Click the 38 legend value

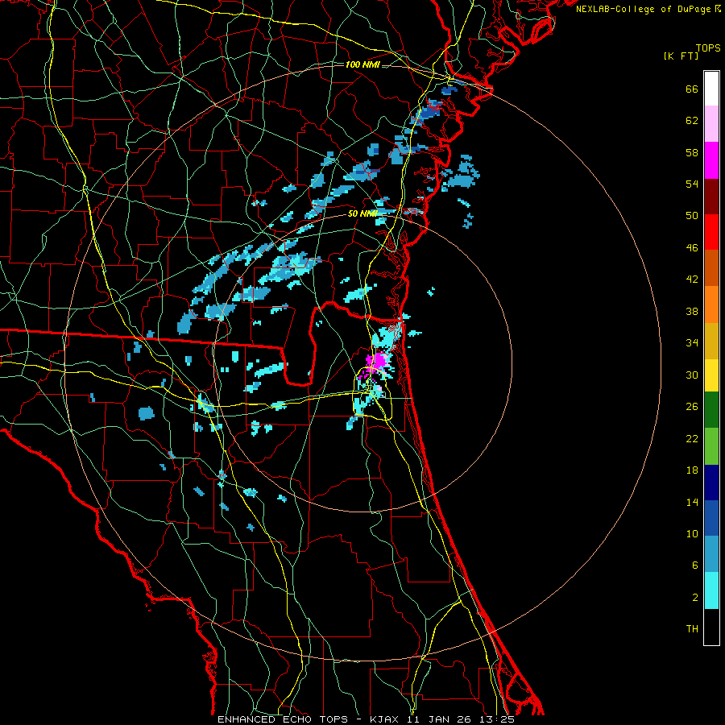coord(692,311)
